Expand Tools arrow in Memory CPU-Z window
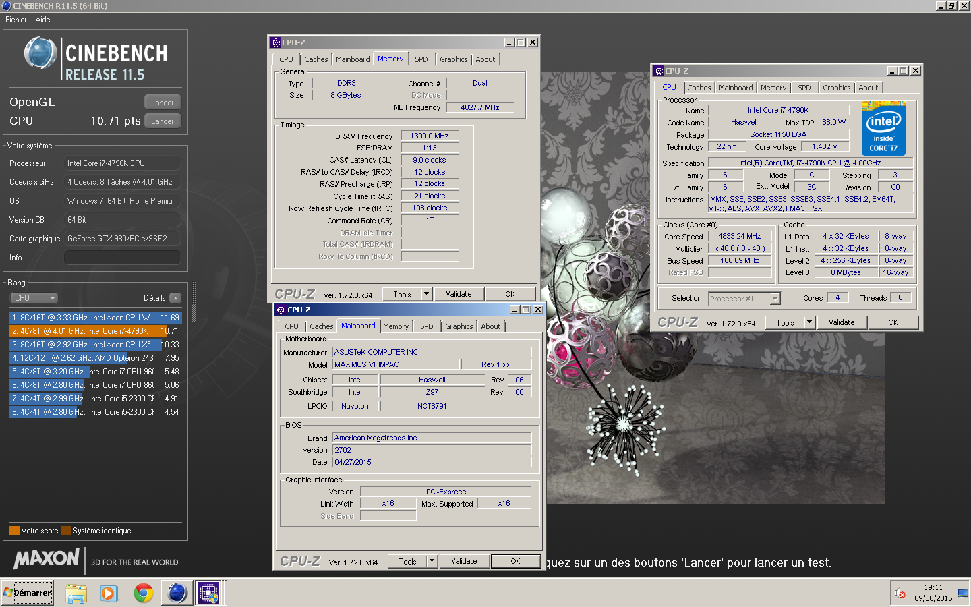The width and height of the screenshot is (971, 607). (426, 295)
